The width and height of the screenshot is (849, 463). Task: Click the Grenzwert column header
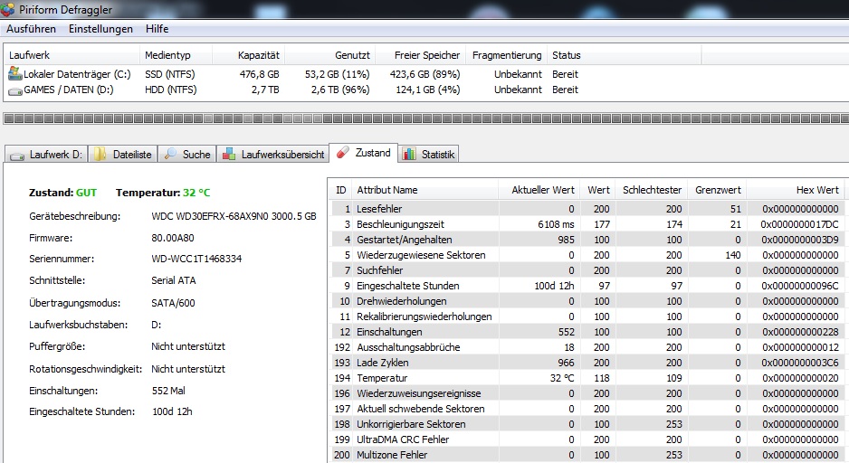point(717,190)
